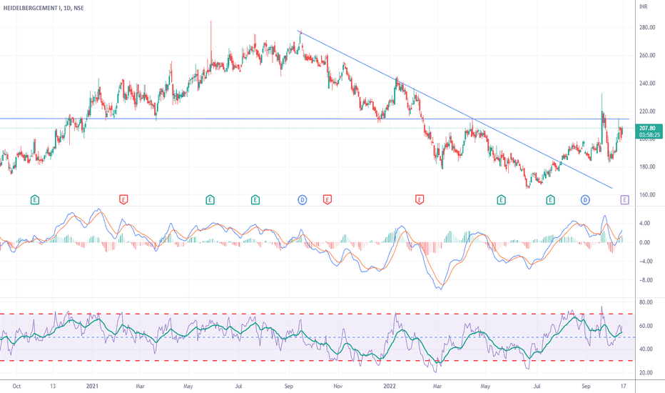Open the purple upcoming E earnings marker
Screen dimensions: 665x393
click(624, 199)
